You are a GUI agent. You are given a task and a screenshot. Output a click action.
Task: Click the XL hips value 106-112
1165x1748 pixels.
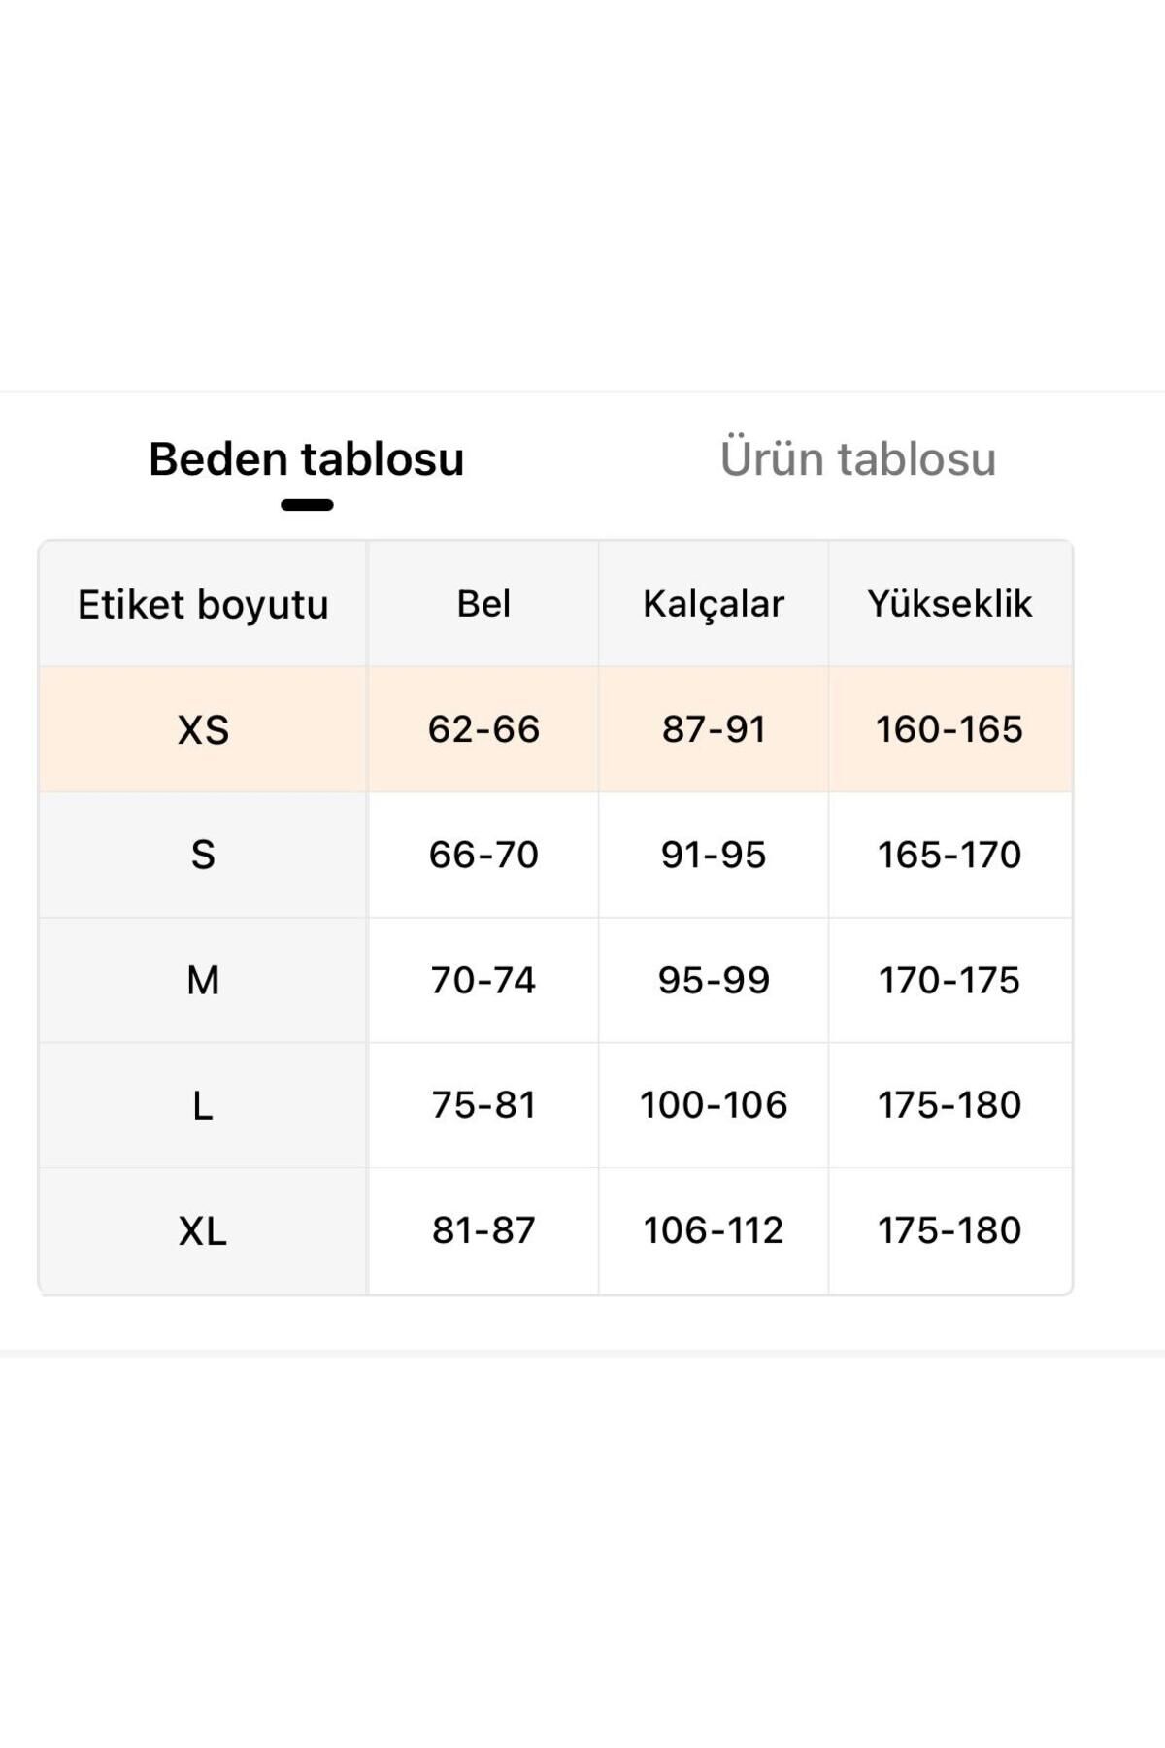pyautogui.click(x=714, y=1230)
